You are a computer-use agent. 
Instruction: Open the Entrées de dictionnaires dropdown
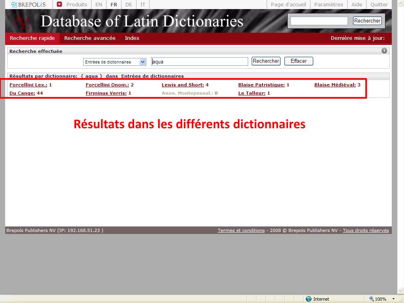115,62
